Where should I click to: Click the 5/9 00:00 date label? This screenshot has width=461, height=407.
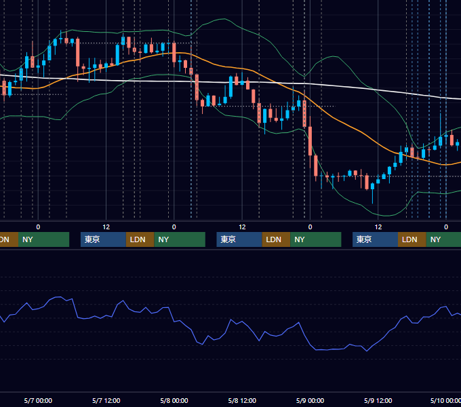[x=310, y=400]
